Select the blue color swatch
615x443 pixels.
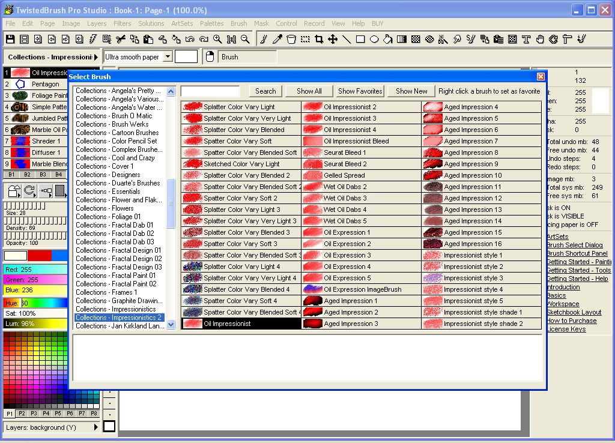pos(59,256)
